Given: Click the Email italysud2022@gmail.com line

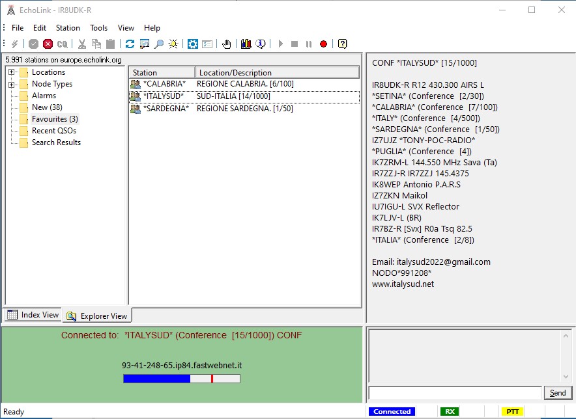Looking at the screenshot, I should [x=431, y=262].
